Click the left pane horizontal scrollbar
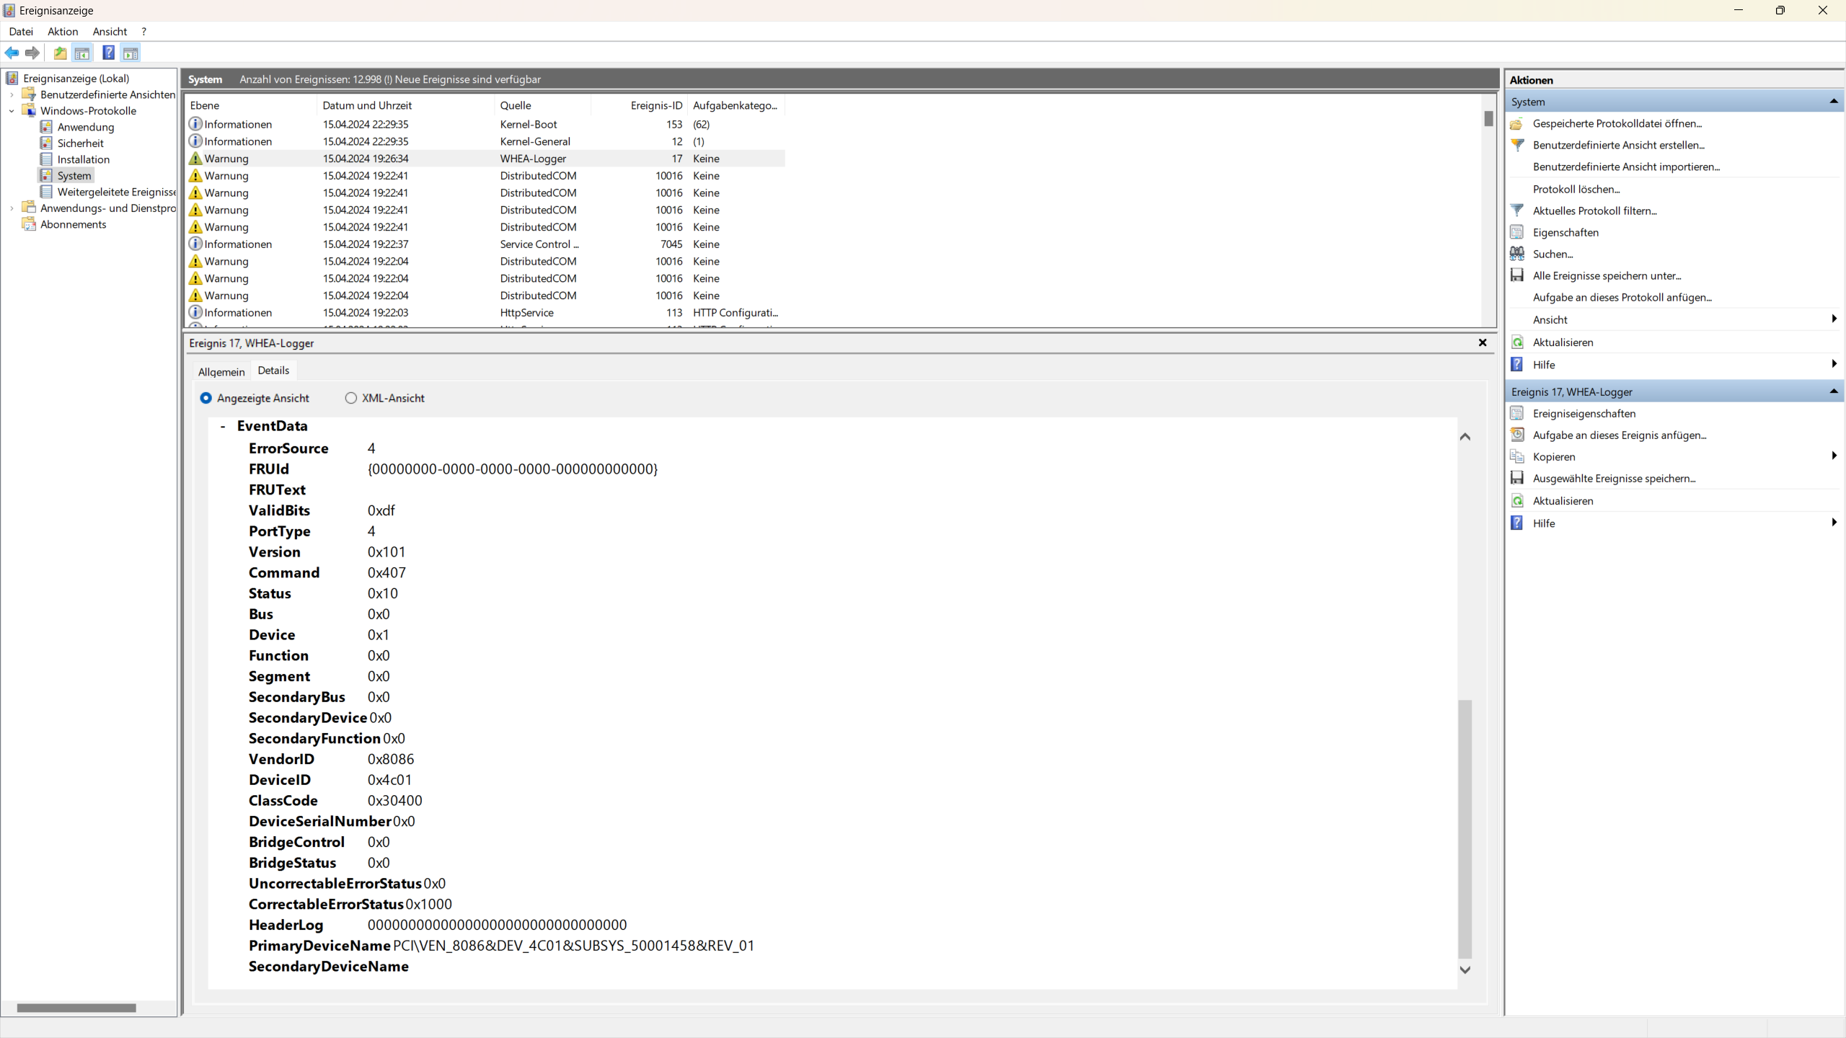1846x1038 pixels. click(x=76, y=1008)
